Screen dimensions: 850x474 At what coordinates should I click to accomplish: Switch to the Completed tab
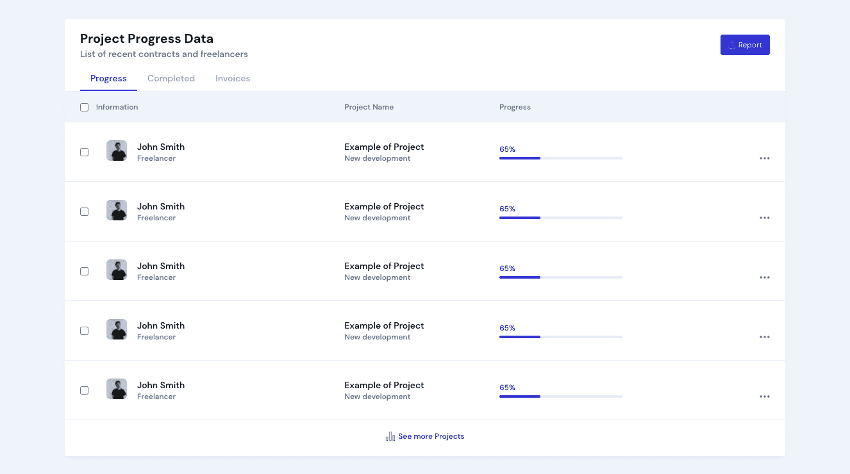tap(171, 79)
